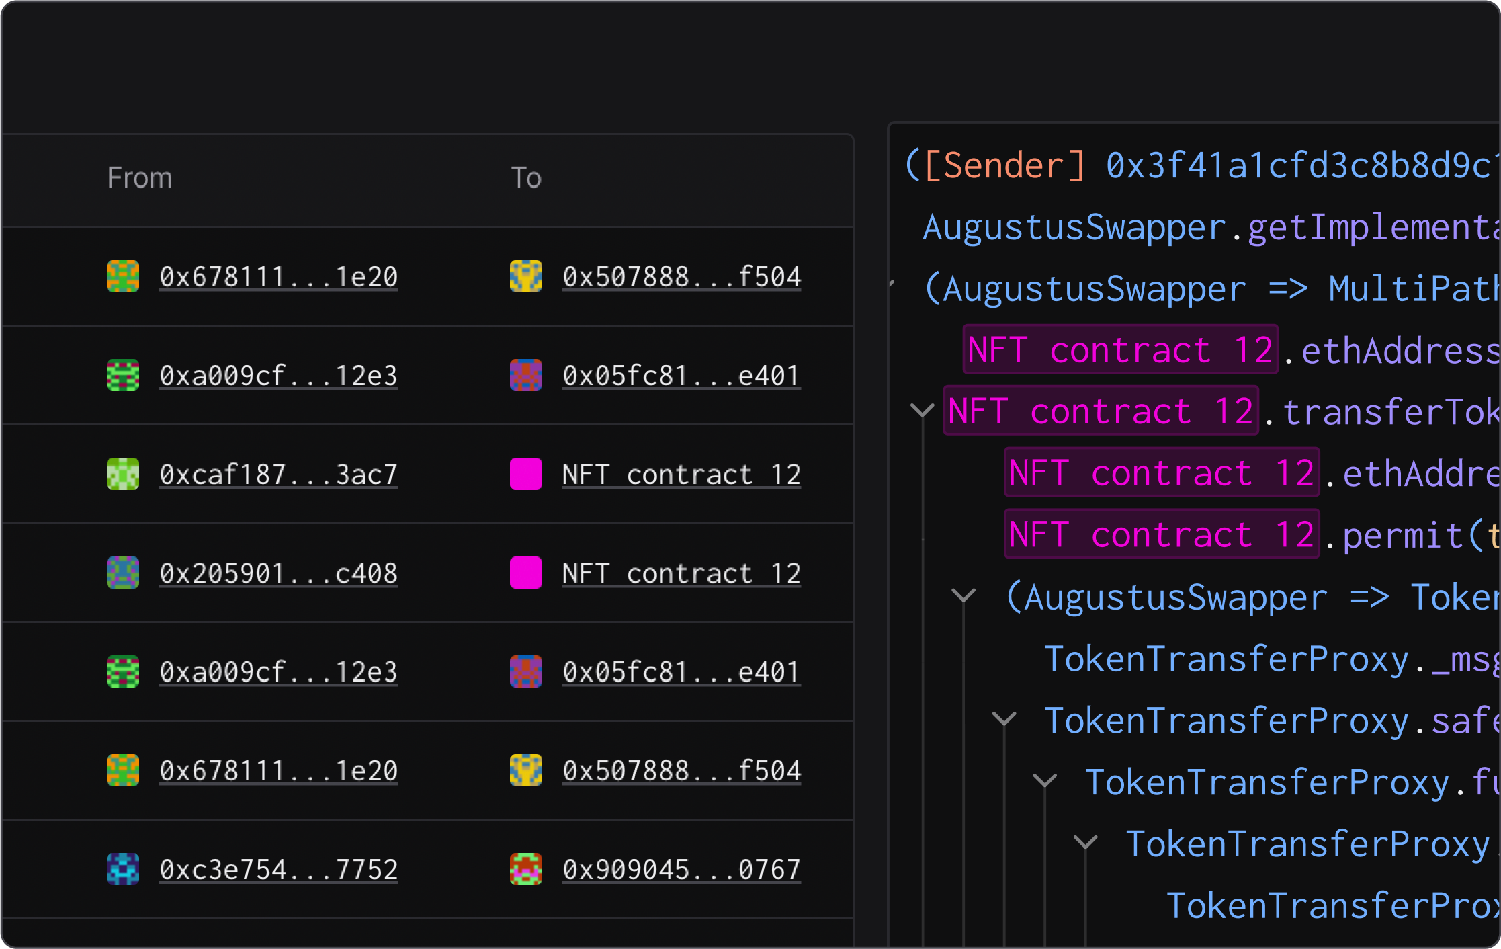This screenshot has width=1501, height=949.
Task: Click the AugustusSwapper.getImplementa trace line
Action: 1209,227
